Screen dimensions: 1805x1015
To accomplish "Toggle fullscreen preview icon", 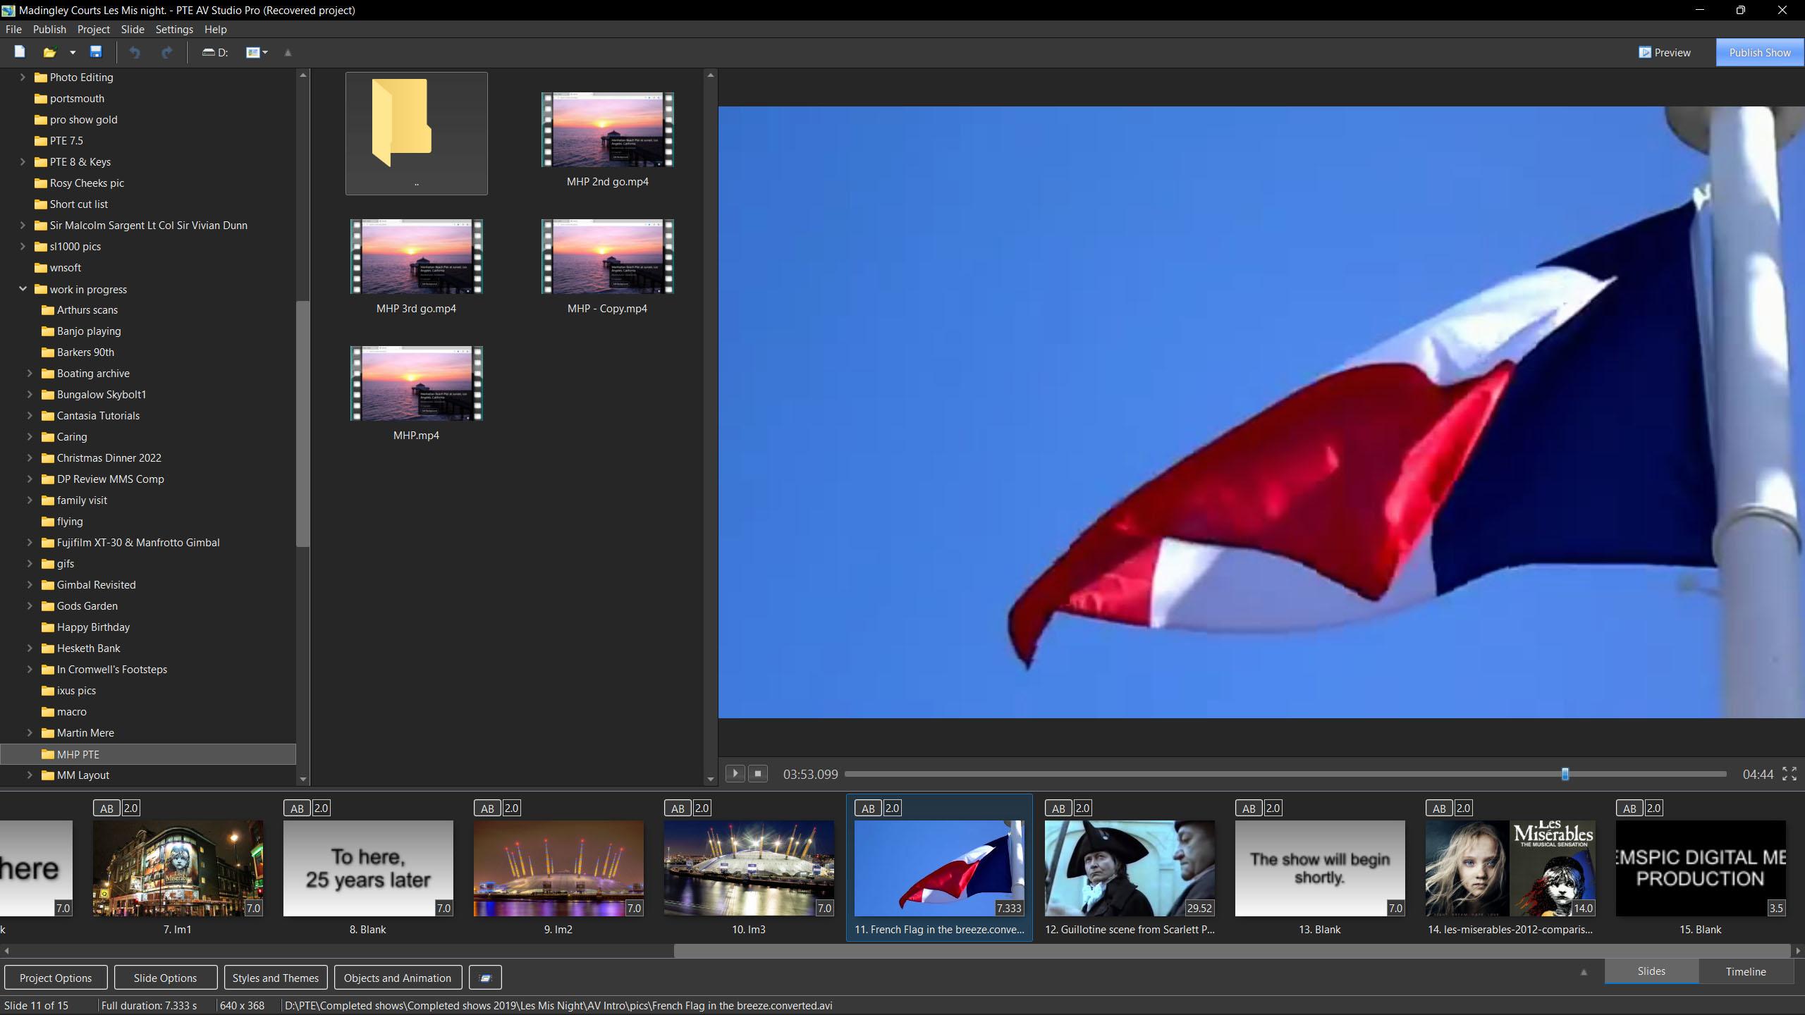I will [1789, 774].
